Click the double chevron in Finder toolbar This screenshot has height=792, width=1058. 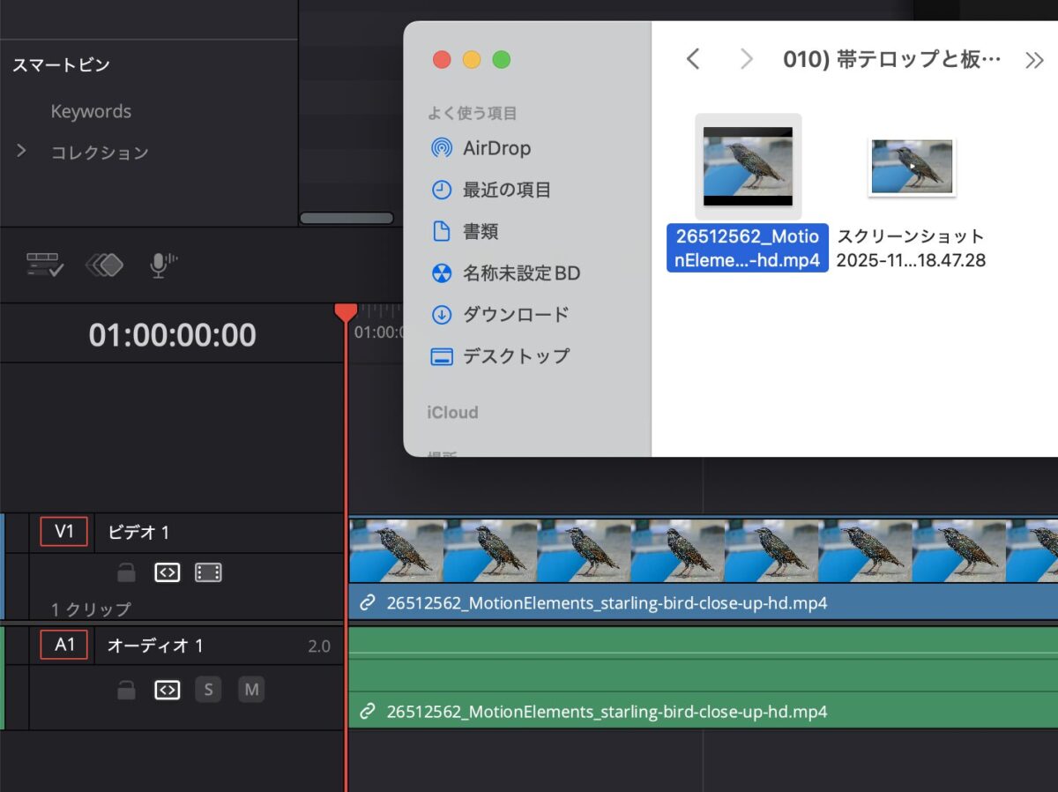tap(1033, 59)
